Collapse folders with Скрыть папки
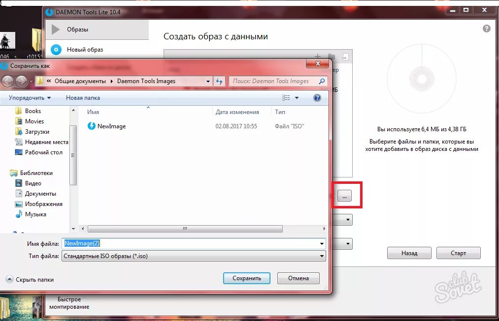Viewport: 499px width, 321px height. tap(30, 279)
